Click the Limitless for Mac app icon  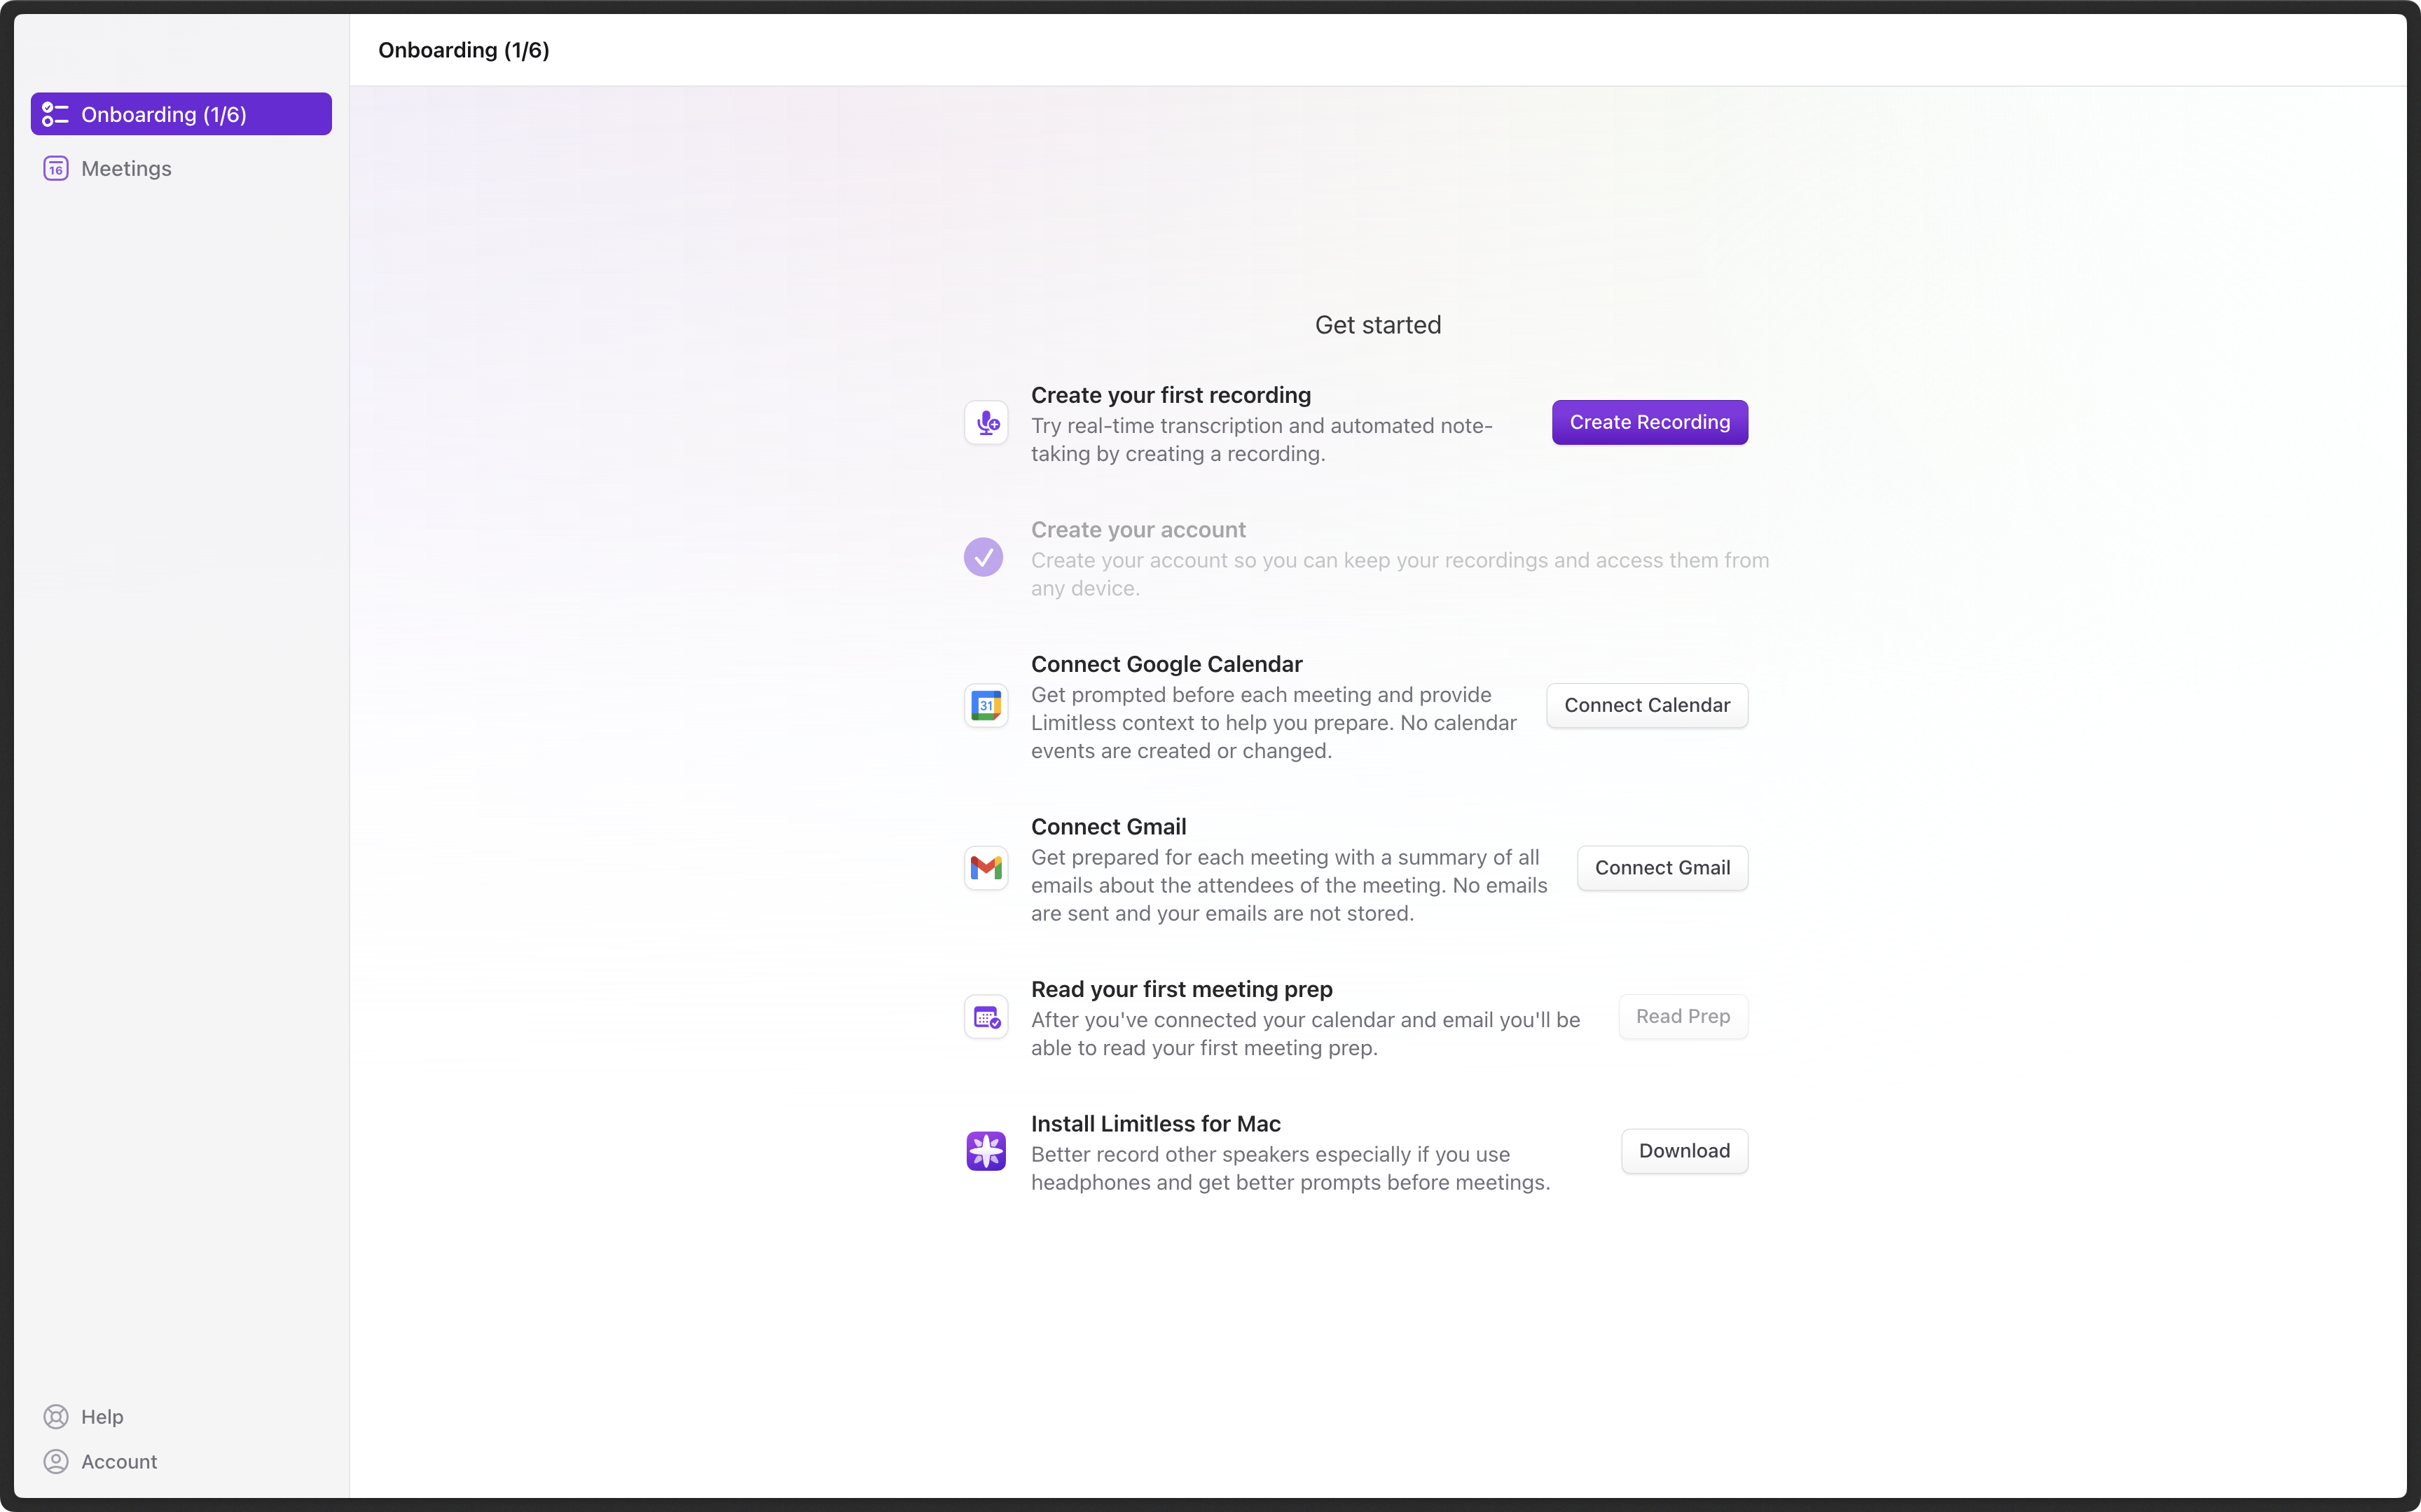point(986,1151)
